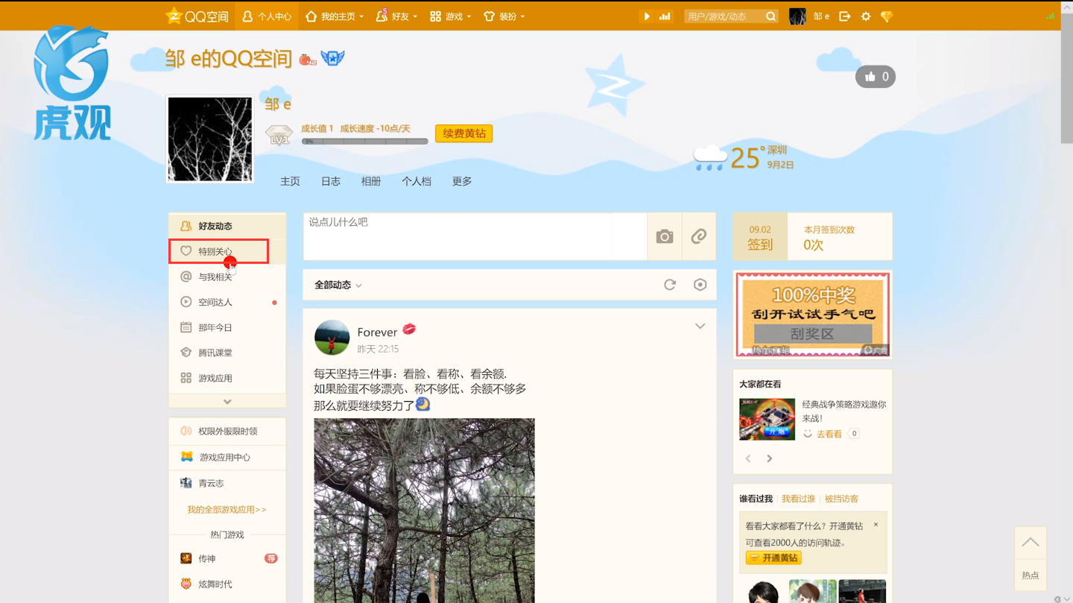Viewport: 1073px width, 603px height.
Task: Click the 签到 check-in button
Action: click(x=760, y=237)
